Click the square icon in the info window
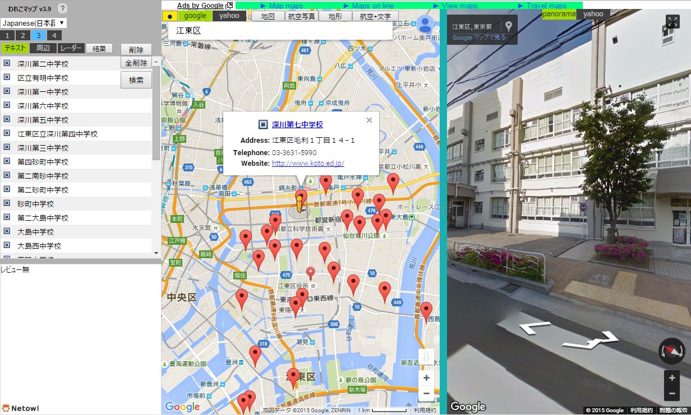The width and height of the screenshot is (691, 415). pyautogui.click(x=263, y=125)
